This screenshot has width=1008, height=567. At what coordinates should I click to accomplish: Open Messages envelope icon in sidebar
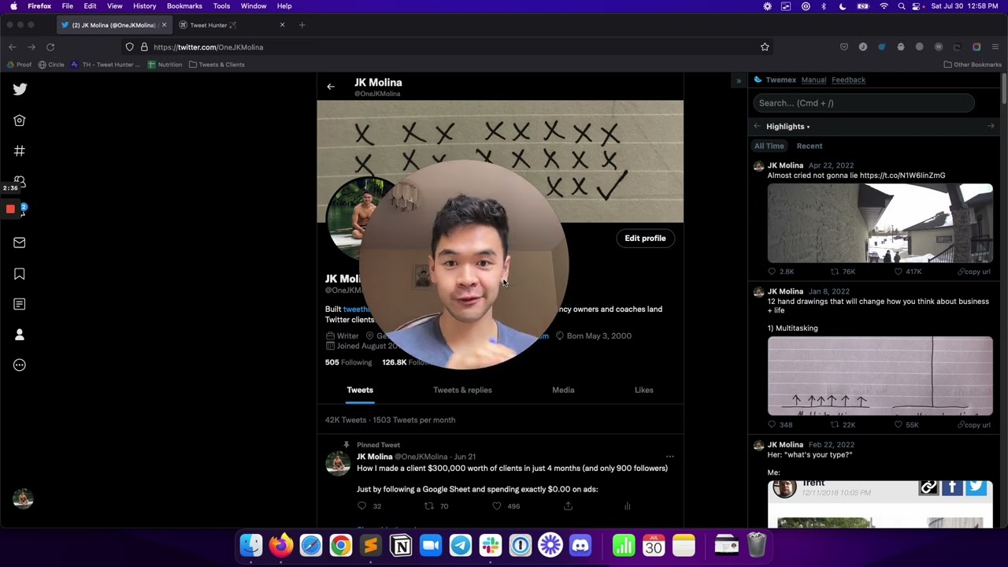click(20, 243)
